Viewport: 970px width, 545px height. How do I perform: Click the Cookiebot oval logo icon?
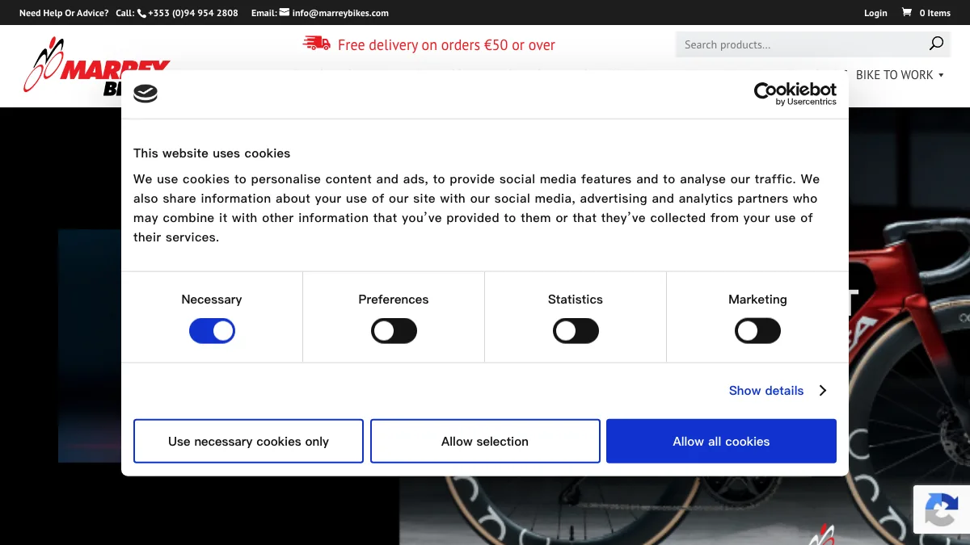pyautogui.click(x=145, y=94)
